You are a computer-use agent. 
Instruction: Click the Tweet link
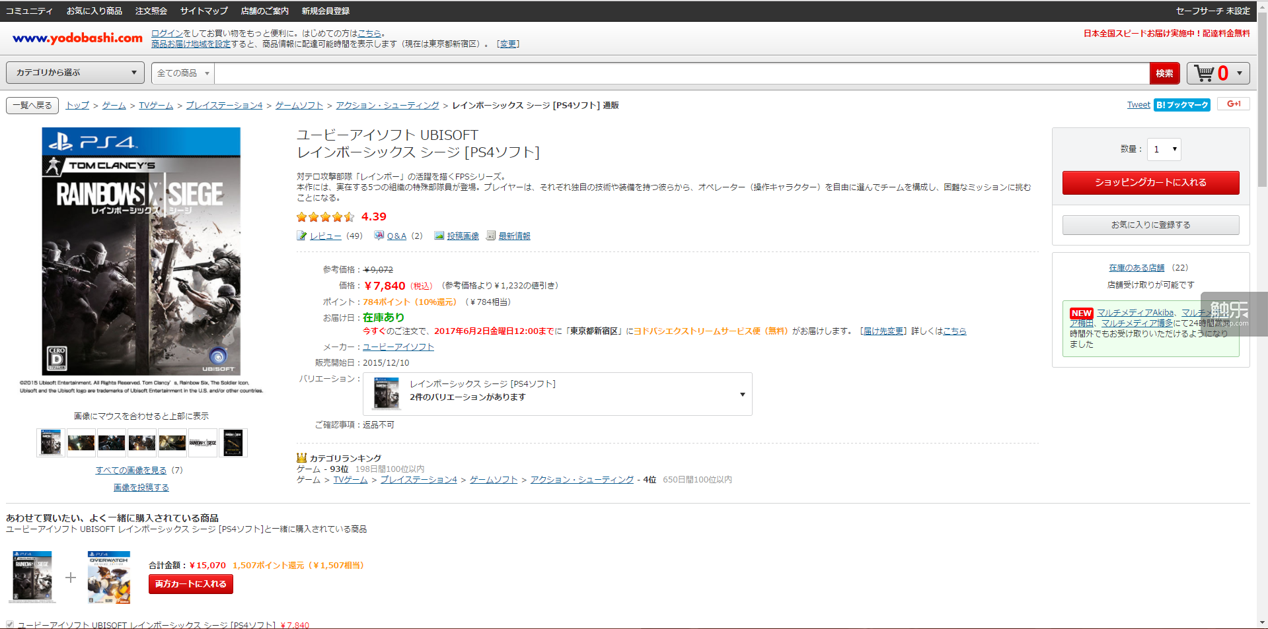[1138, 104]
